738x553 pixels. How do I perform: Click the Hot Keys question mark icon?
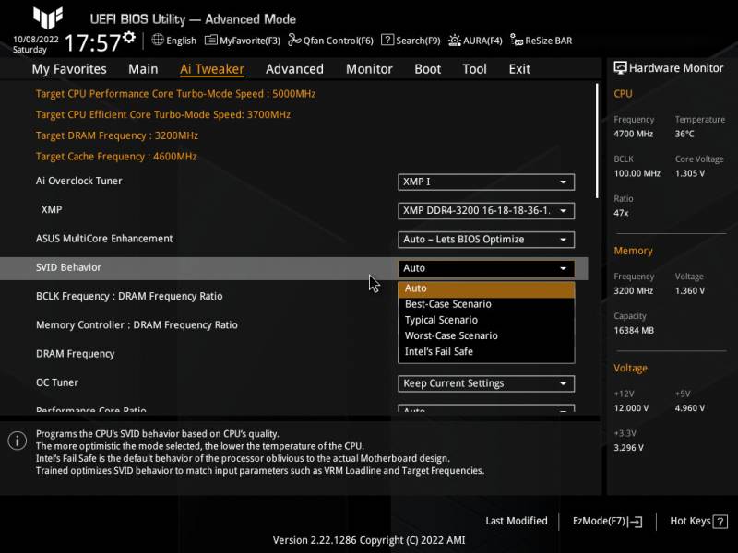[720, 521]
